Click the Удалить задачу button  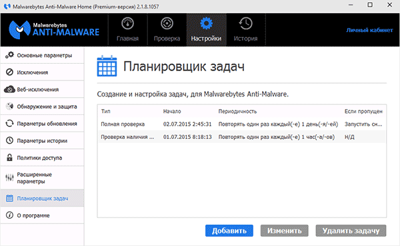(351, 231)
